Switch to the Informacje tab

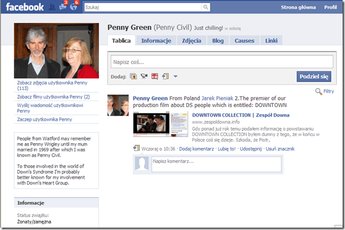point(156,41)
